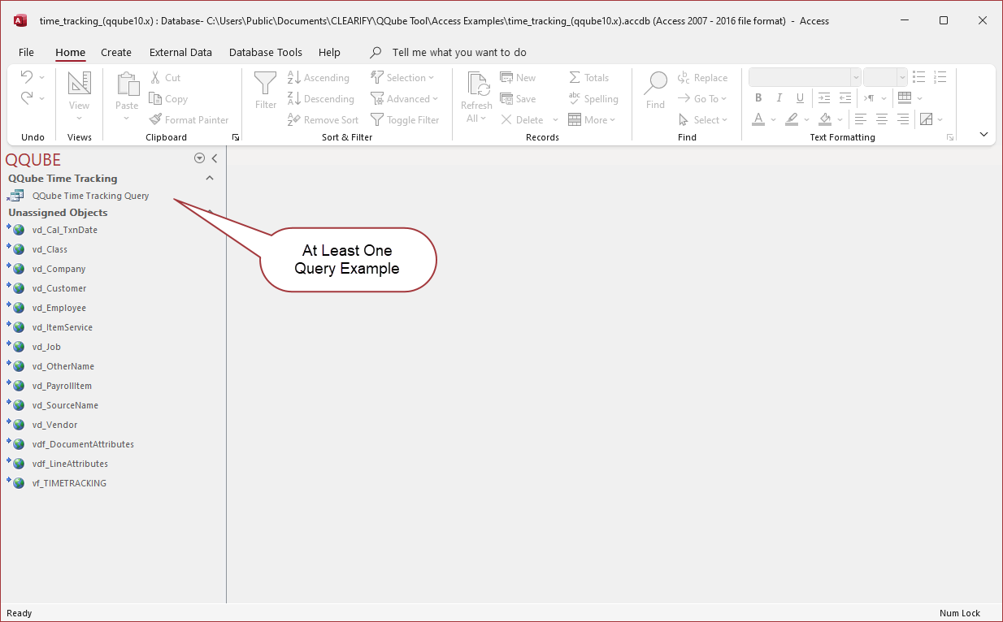
Task: Open the font name combo box
Action: 805,77
